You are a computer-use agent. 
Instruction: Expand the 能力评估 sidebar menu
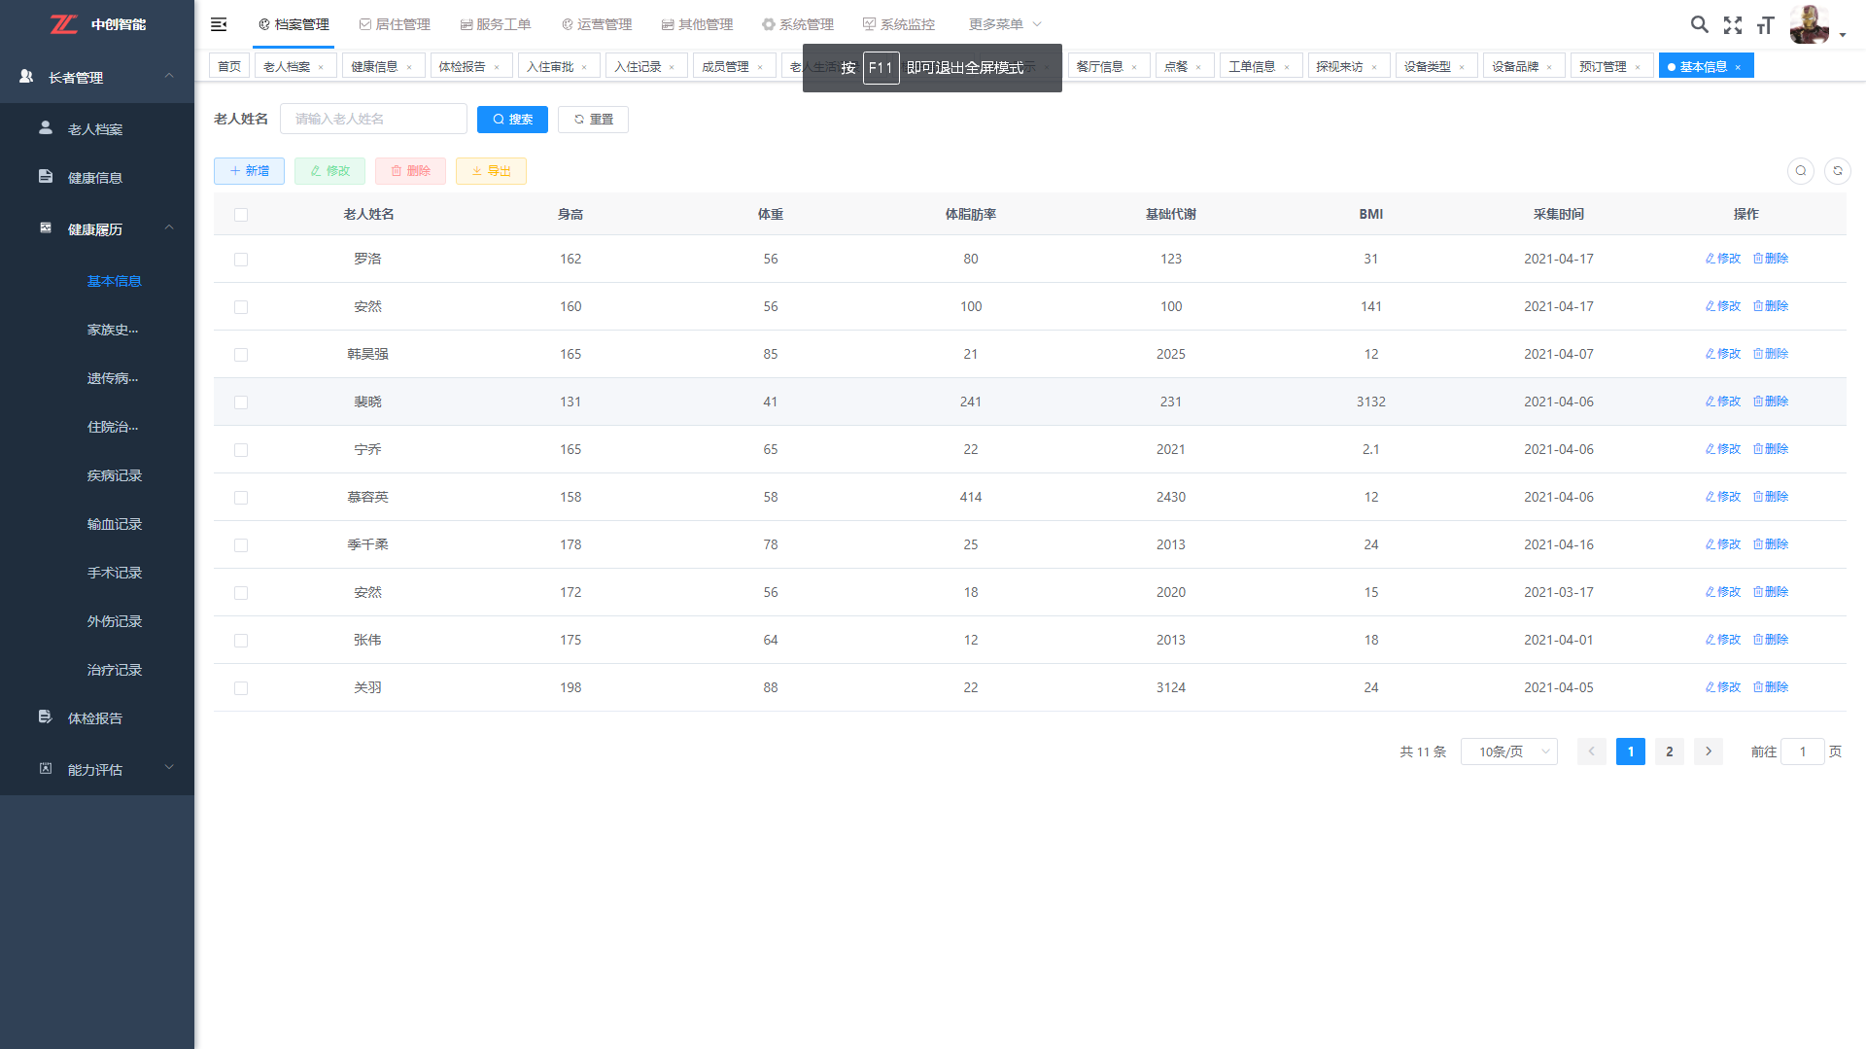tap(95, 770)
